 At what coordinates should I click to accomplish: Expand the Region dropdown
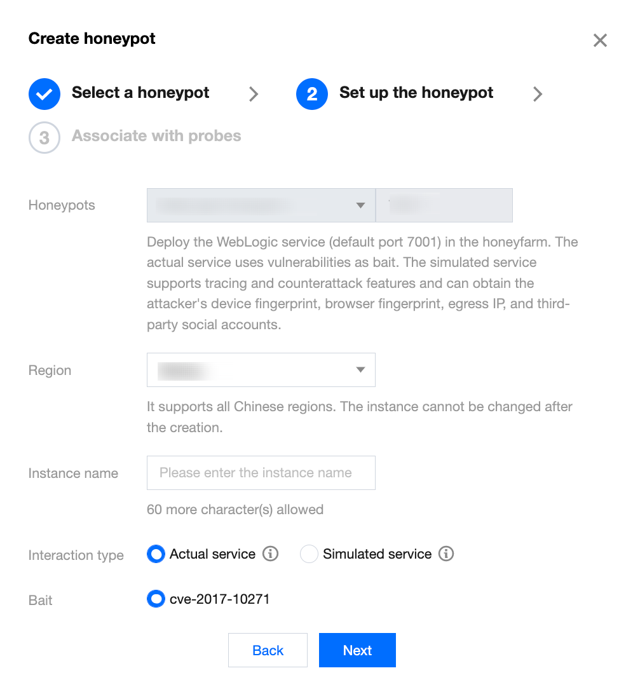pyautogui.click(x=261, y=370)
